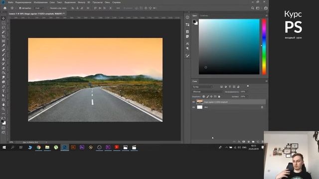
Task: Open Layers panel flyout menu
Action: (x=266, y=81)
